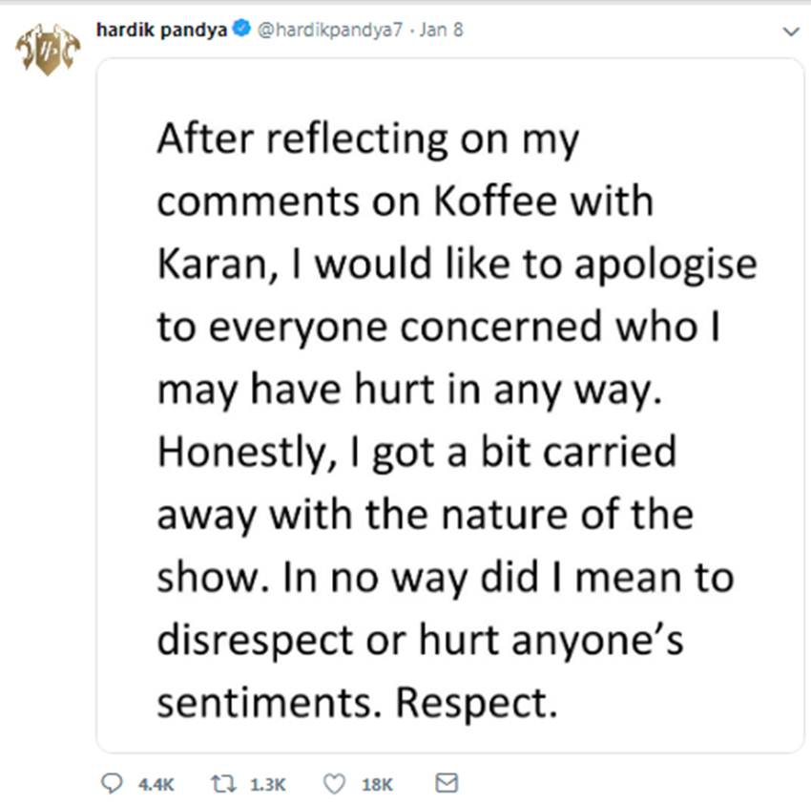Click the blue verified badge

coord(240,30)
